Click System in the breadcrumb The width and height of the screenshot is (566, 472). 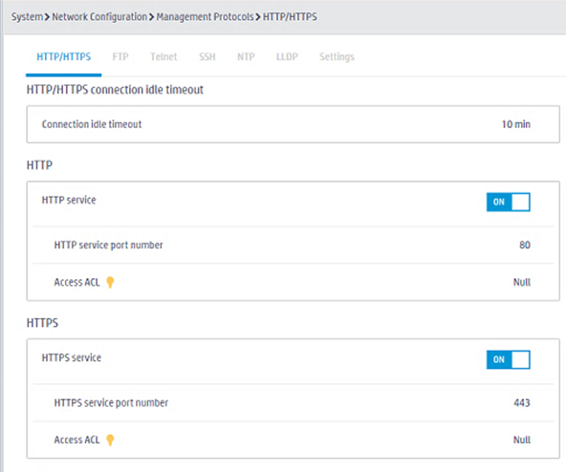click(x=27, y=17)
